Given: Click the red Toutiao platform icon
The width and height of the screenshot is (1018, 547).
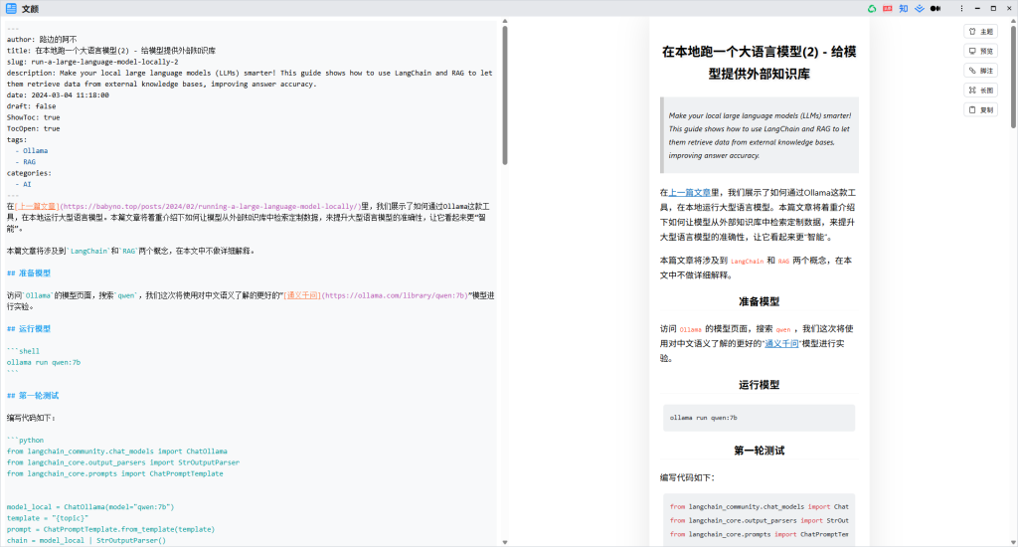Looking at the screenshot, I should coord(888,8).
